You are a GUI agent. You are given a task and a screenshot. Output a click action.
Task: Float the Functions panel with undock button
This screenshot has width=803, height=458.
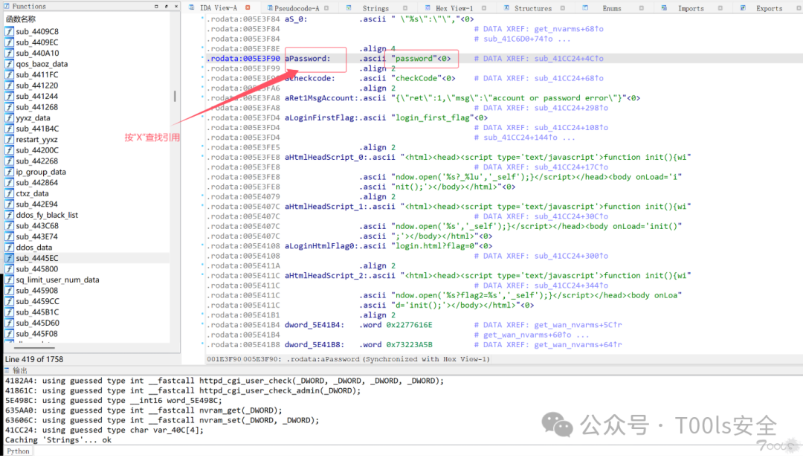[156, 7]
